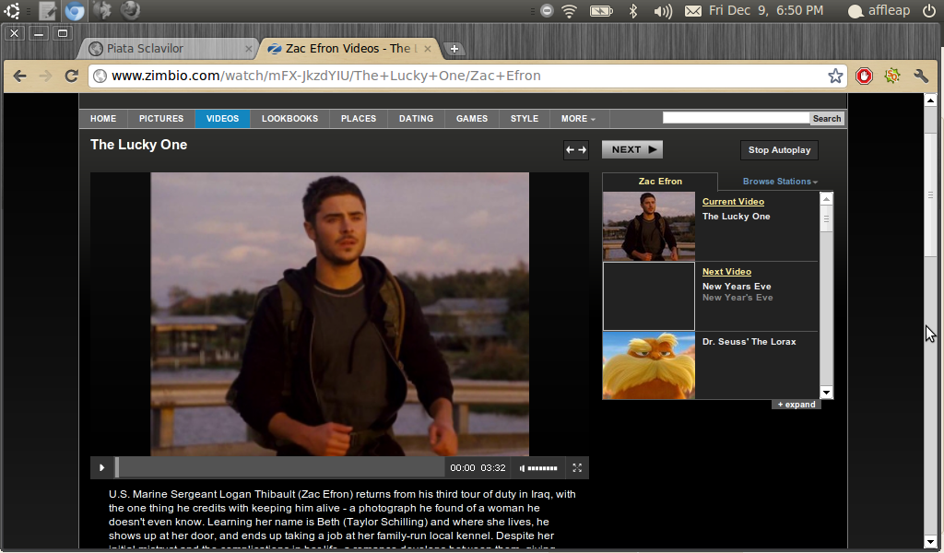
Task: Go to the GAMES section
Action: (x=472, y=119)
